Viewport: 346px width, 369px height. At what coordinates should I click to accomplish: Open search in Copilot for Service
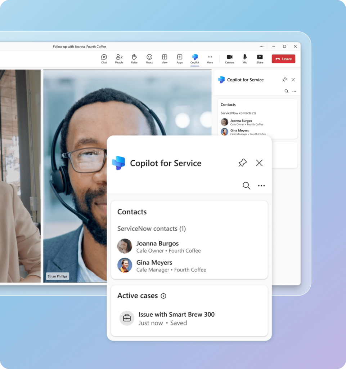[246, 185]
